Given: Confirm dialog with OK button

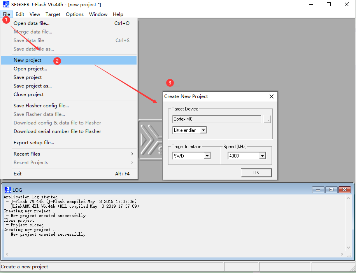Looking at the screenshot, I should click(256, 173).
